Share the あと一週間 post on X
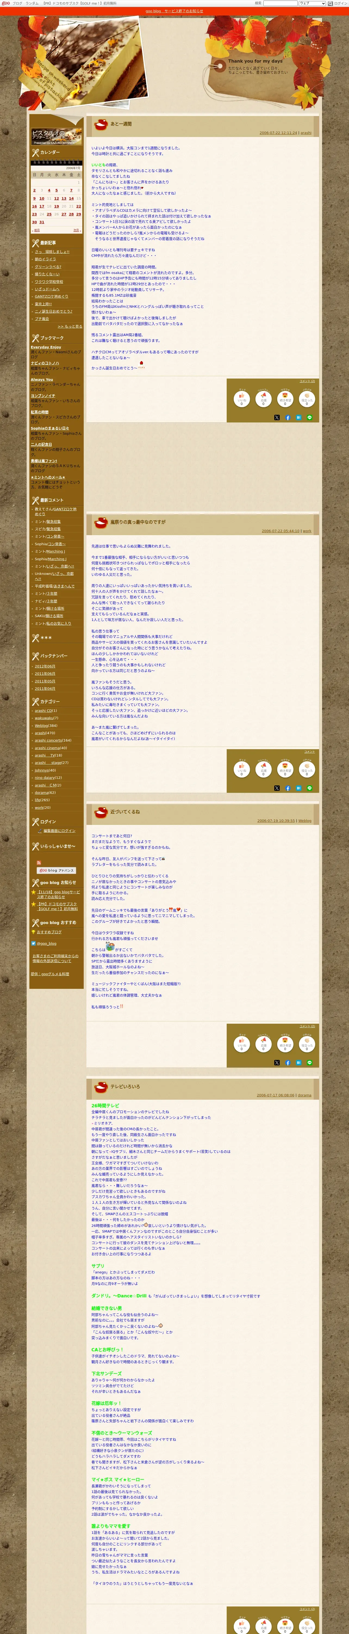 277,417
